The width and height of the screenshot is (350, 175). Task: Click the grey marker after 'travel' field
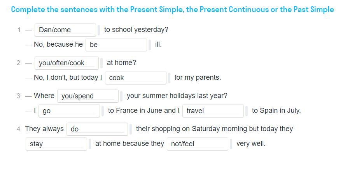(x=247, y=111)
